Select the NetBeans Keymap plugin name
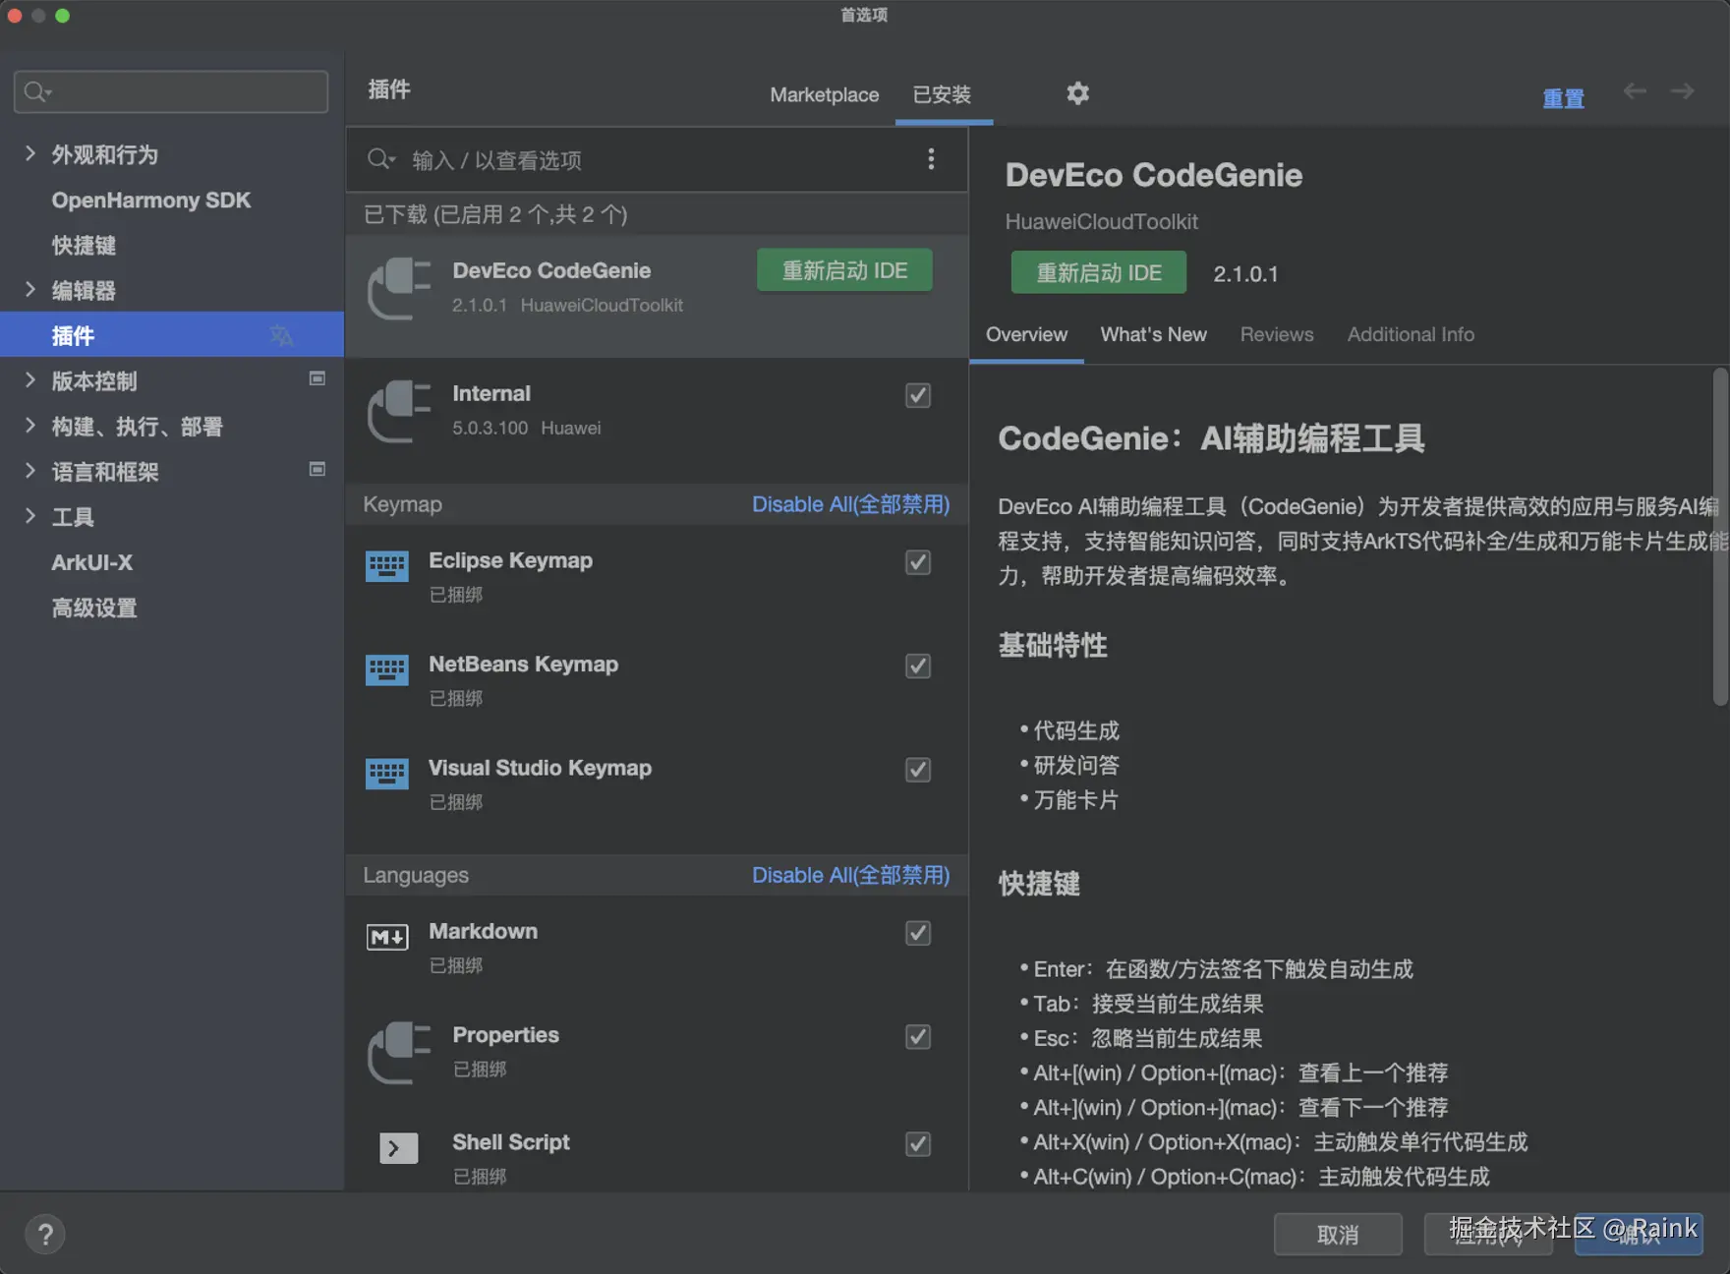1730x1274 pixels. pos(524,665)
